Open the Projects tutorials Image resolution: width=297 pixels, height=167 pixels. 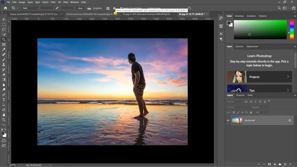(x=259, y=77)
